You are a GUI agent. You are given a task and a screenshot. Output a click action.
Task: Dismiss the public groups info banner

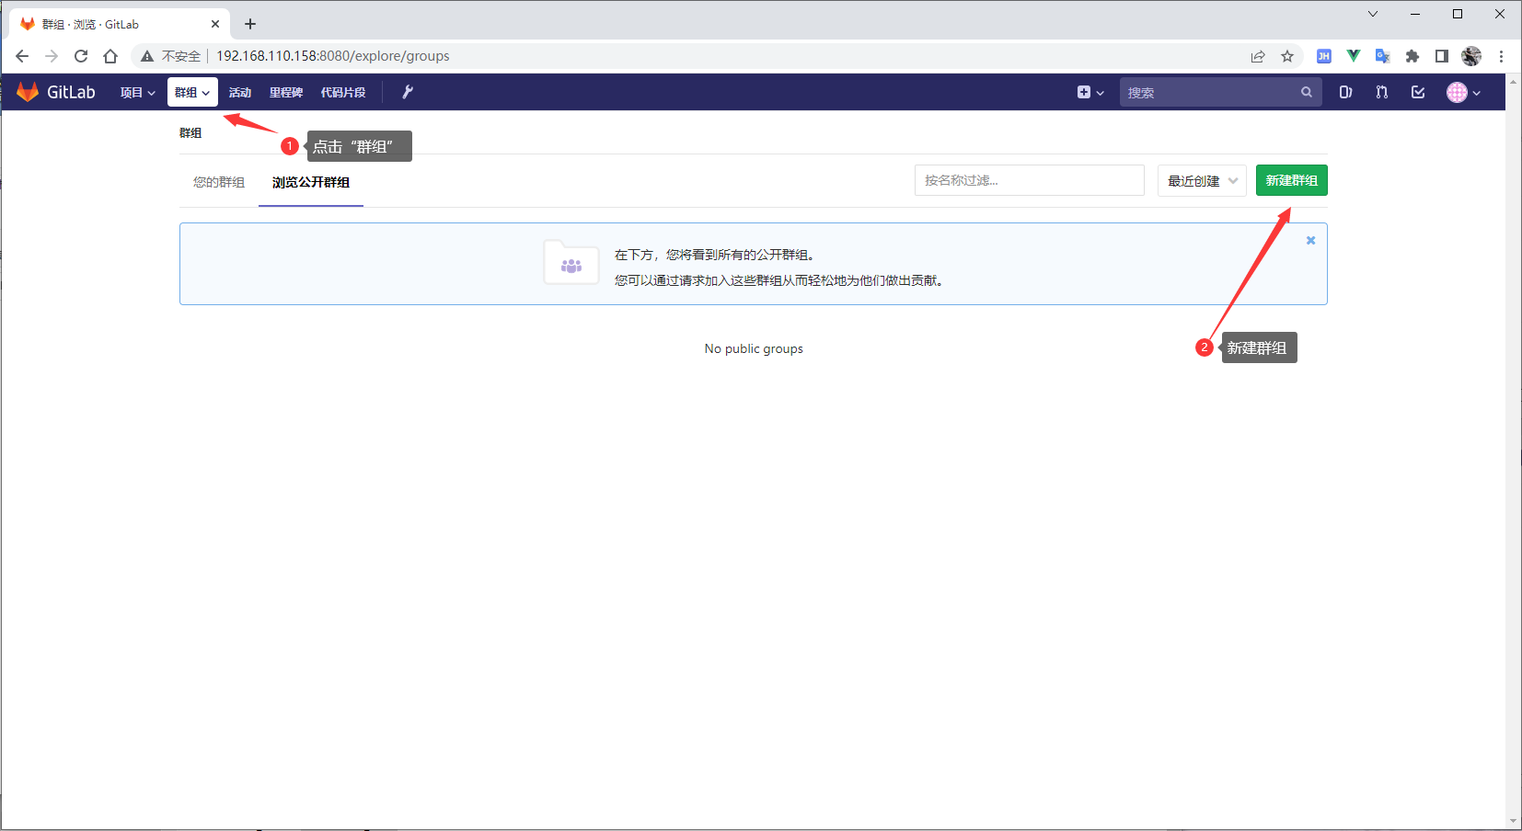1311,241
